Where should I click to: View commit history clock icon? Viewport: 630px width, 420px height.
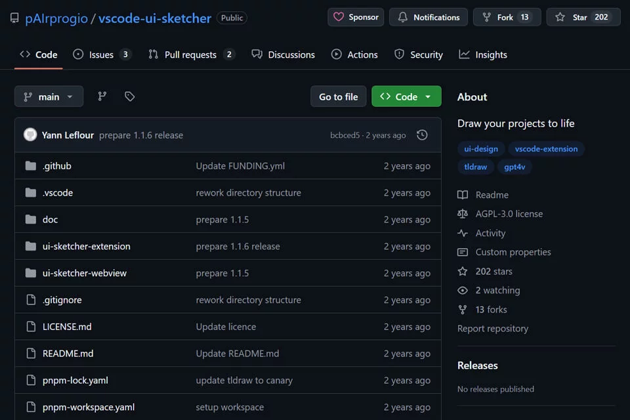click(x=422, y=135)
